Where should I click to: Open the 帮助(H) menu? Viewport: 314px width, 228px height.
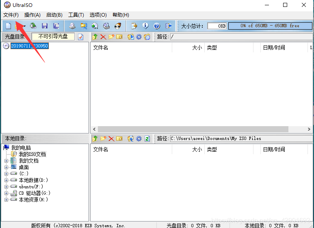[x=121, y=15]
